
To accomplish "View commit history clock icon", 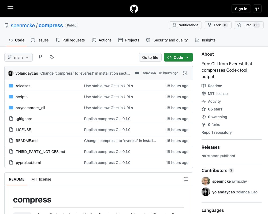I will (x=185, y=73).
